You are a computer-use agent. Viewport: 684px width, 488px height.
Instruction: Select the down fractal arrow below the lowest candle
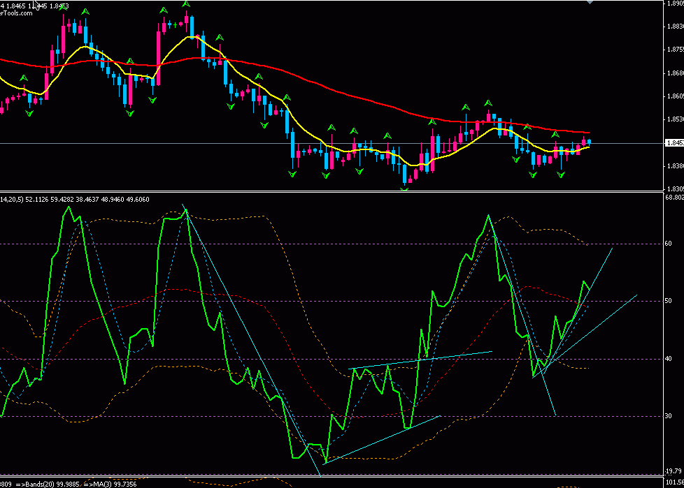tap(405, 187)
